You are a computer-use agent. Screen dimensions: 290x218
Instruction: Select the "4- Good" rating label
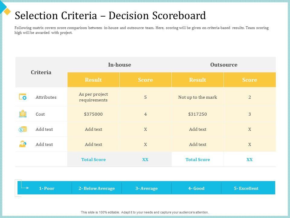click(196, 188)
